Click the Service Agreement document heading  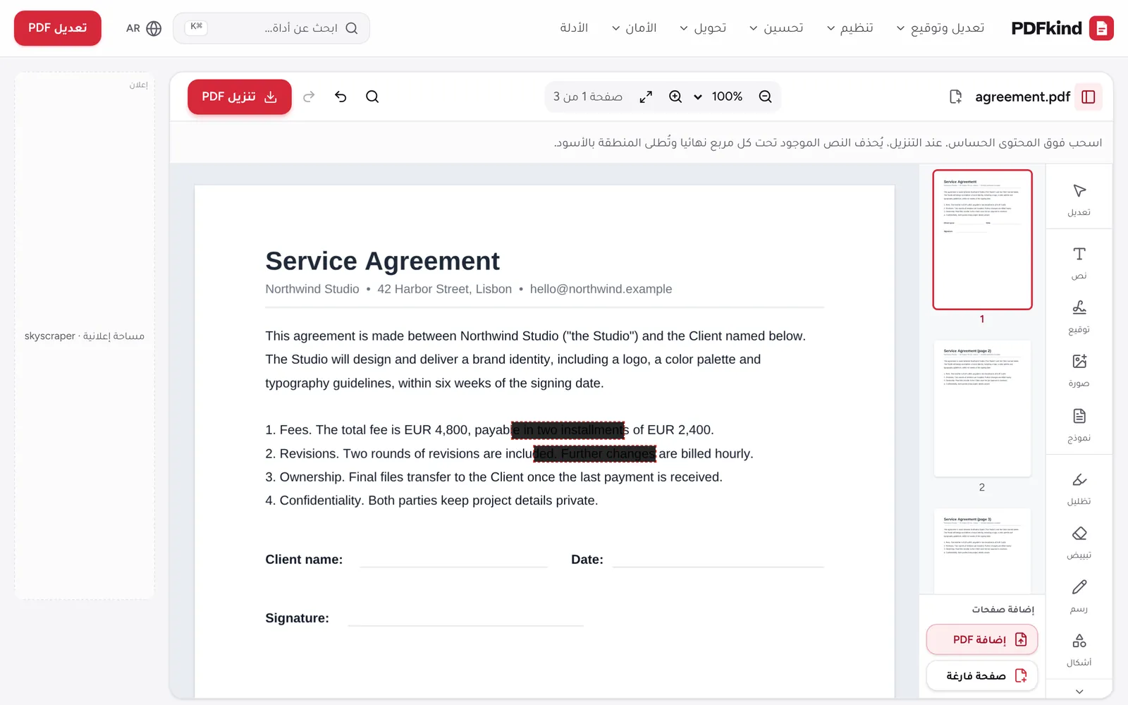(x=382, y=261)
